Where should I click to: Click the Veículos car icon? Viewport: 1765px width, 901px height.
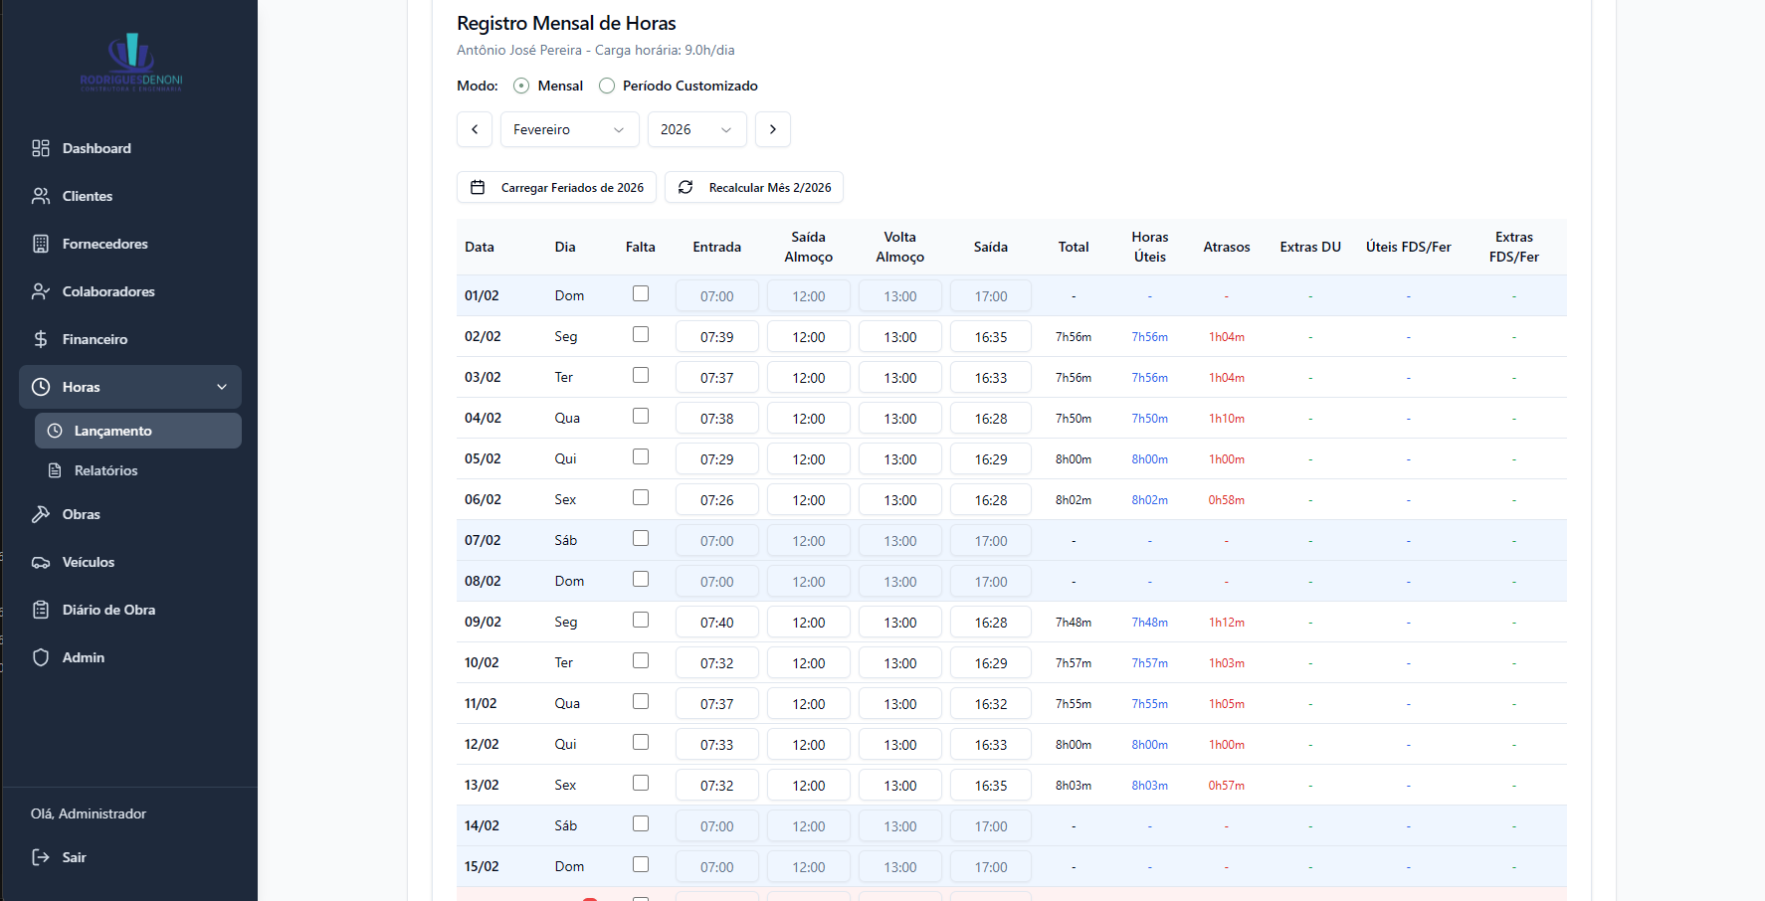(x=41, y=562)
